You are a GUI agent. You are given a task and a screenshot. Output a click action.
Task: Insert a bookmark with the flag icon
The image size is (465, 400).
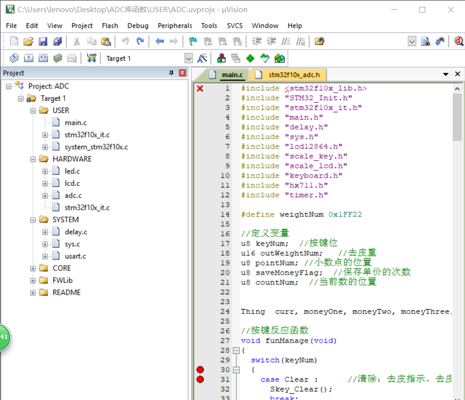[x=193, y=41]
